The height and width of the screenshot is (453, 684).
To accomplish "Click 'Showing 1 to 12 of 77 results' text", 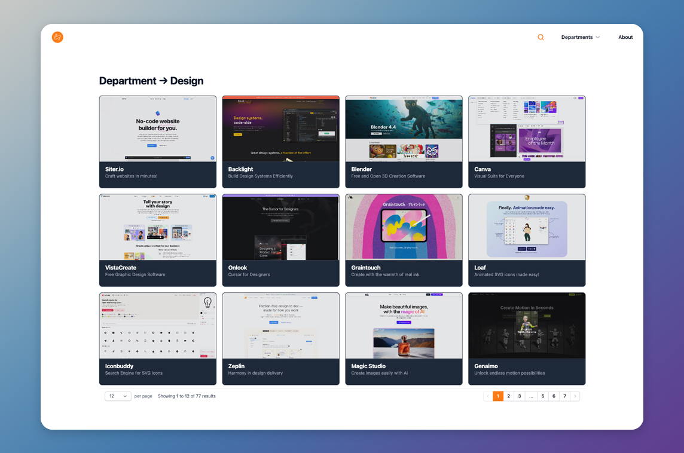I will click(x=187, y=396).
